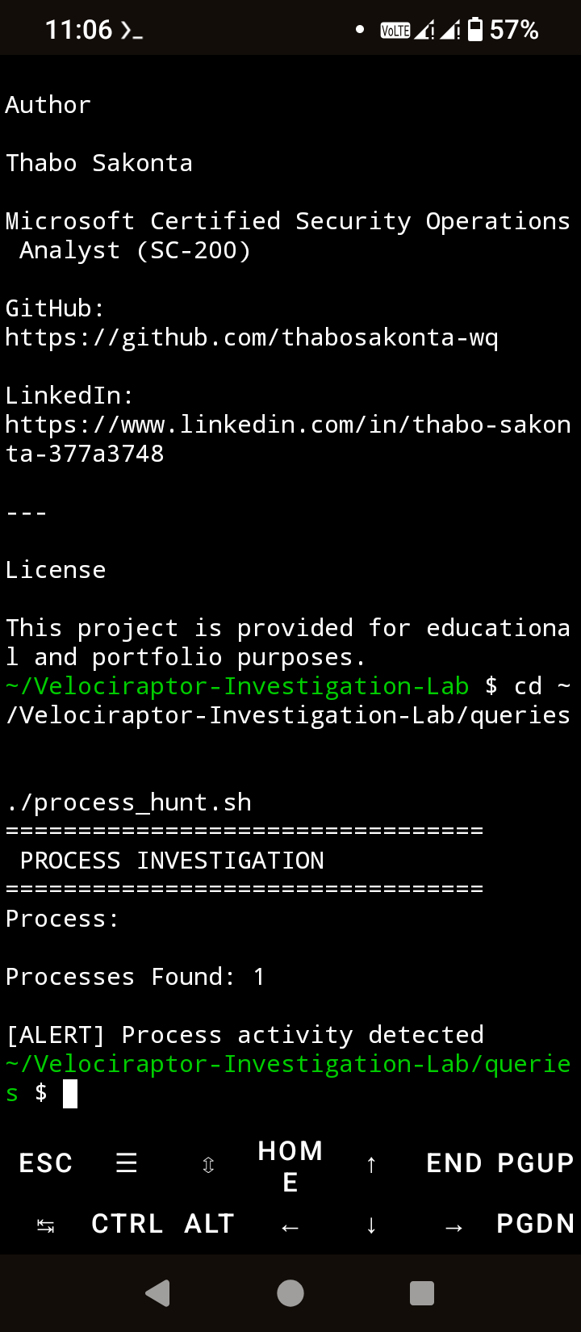
Task: Toggle the ALT modifier key
Action: (209, 1224)
